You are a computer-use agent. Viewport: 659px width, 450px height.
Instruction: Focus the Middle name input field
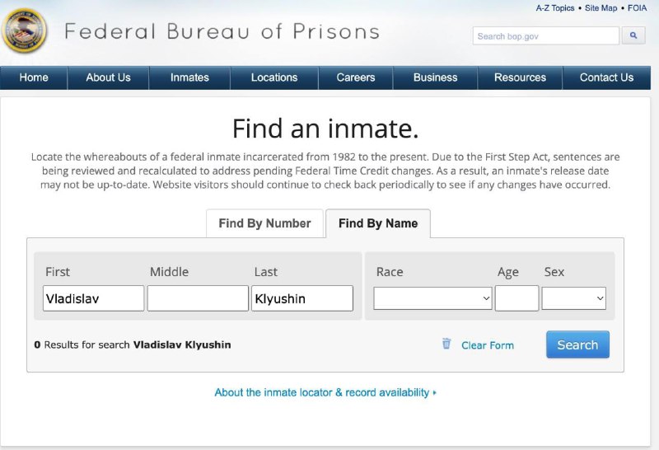(198, 298)
